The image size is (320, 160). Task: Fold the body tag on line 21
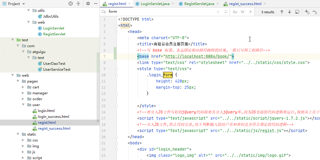(x=117, y=143)
